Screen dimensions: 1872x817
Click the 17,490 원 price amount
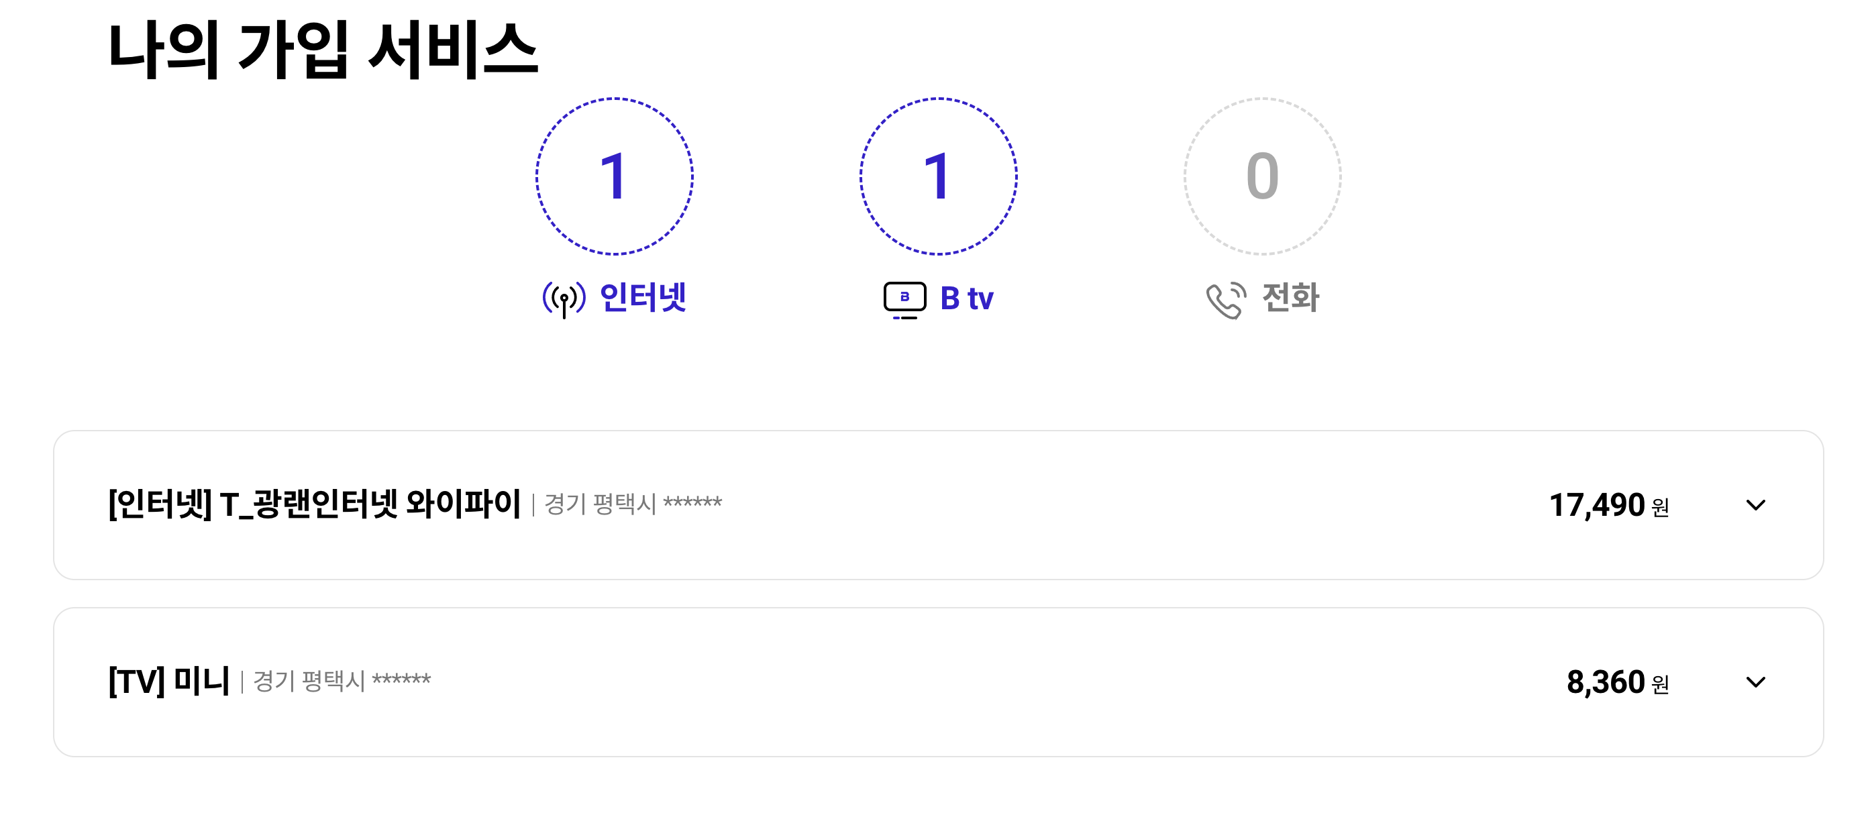(1609, 504)
